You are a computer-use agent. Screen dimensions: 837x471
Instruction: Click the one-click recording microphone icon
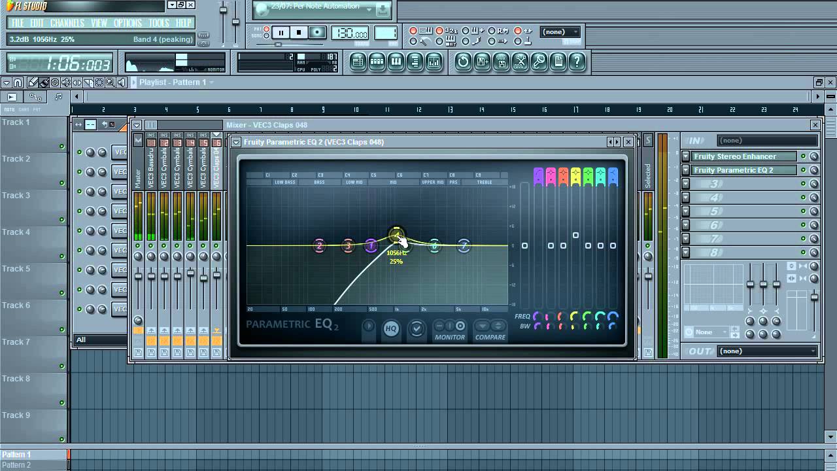tap(539, 62)
